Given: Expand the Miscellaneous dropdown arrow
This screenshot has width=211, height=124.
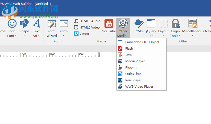Looking at the screenshot, I should pos(193,35).
